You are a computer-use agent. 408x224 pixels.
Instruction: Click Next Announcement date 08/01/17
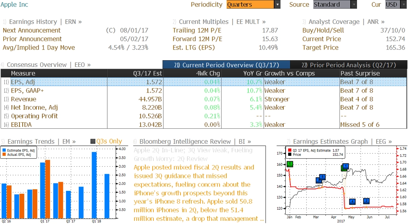[x=134, y=30]
